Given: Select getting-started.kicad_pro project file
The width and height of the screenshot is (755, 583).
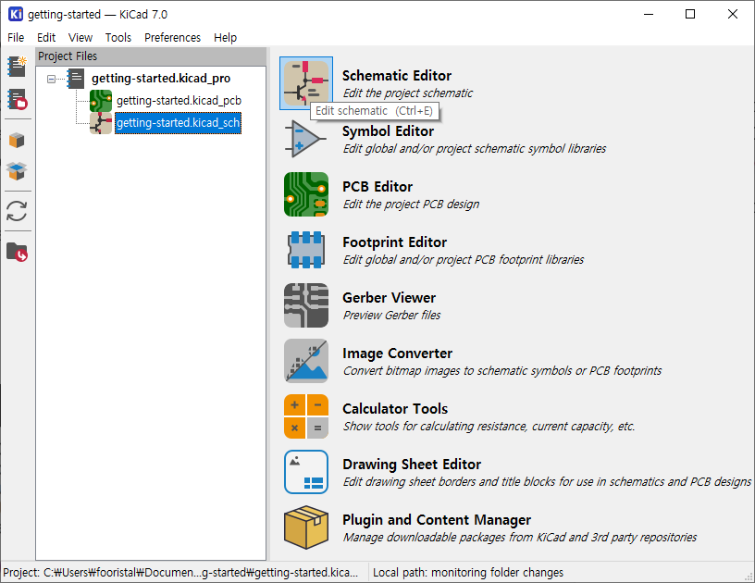Looking at the screenshot, I should click(x=161, y=79).
